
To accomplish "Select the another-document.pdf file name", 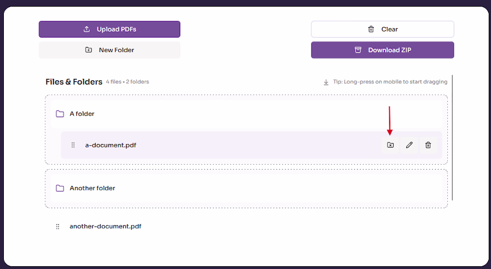I will pos(105,226).
